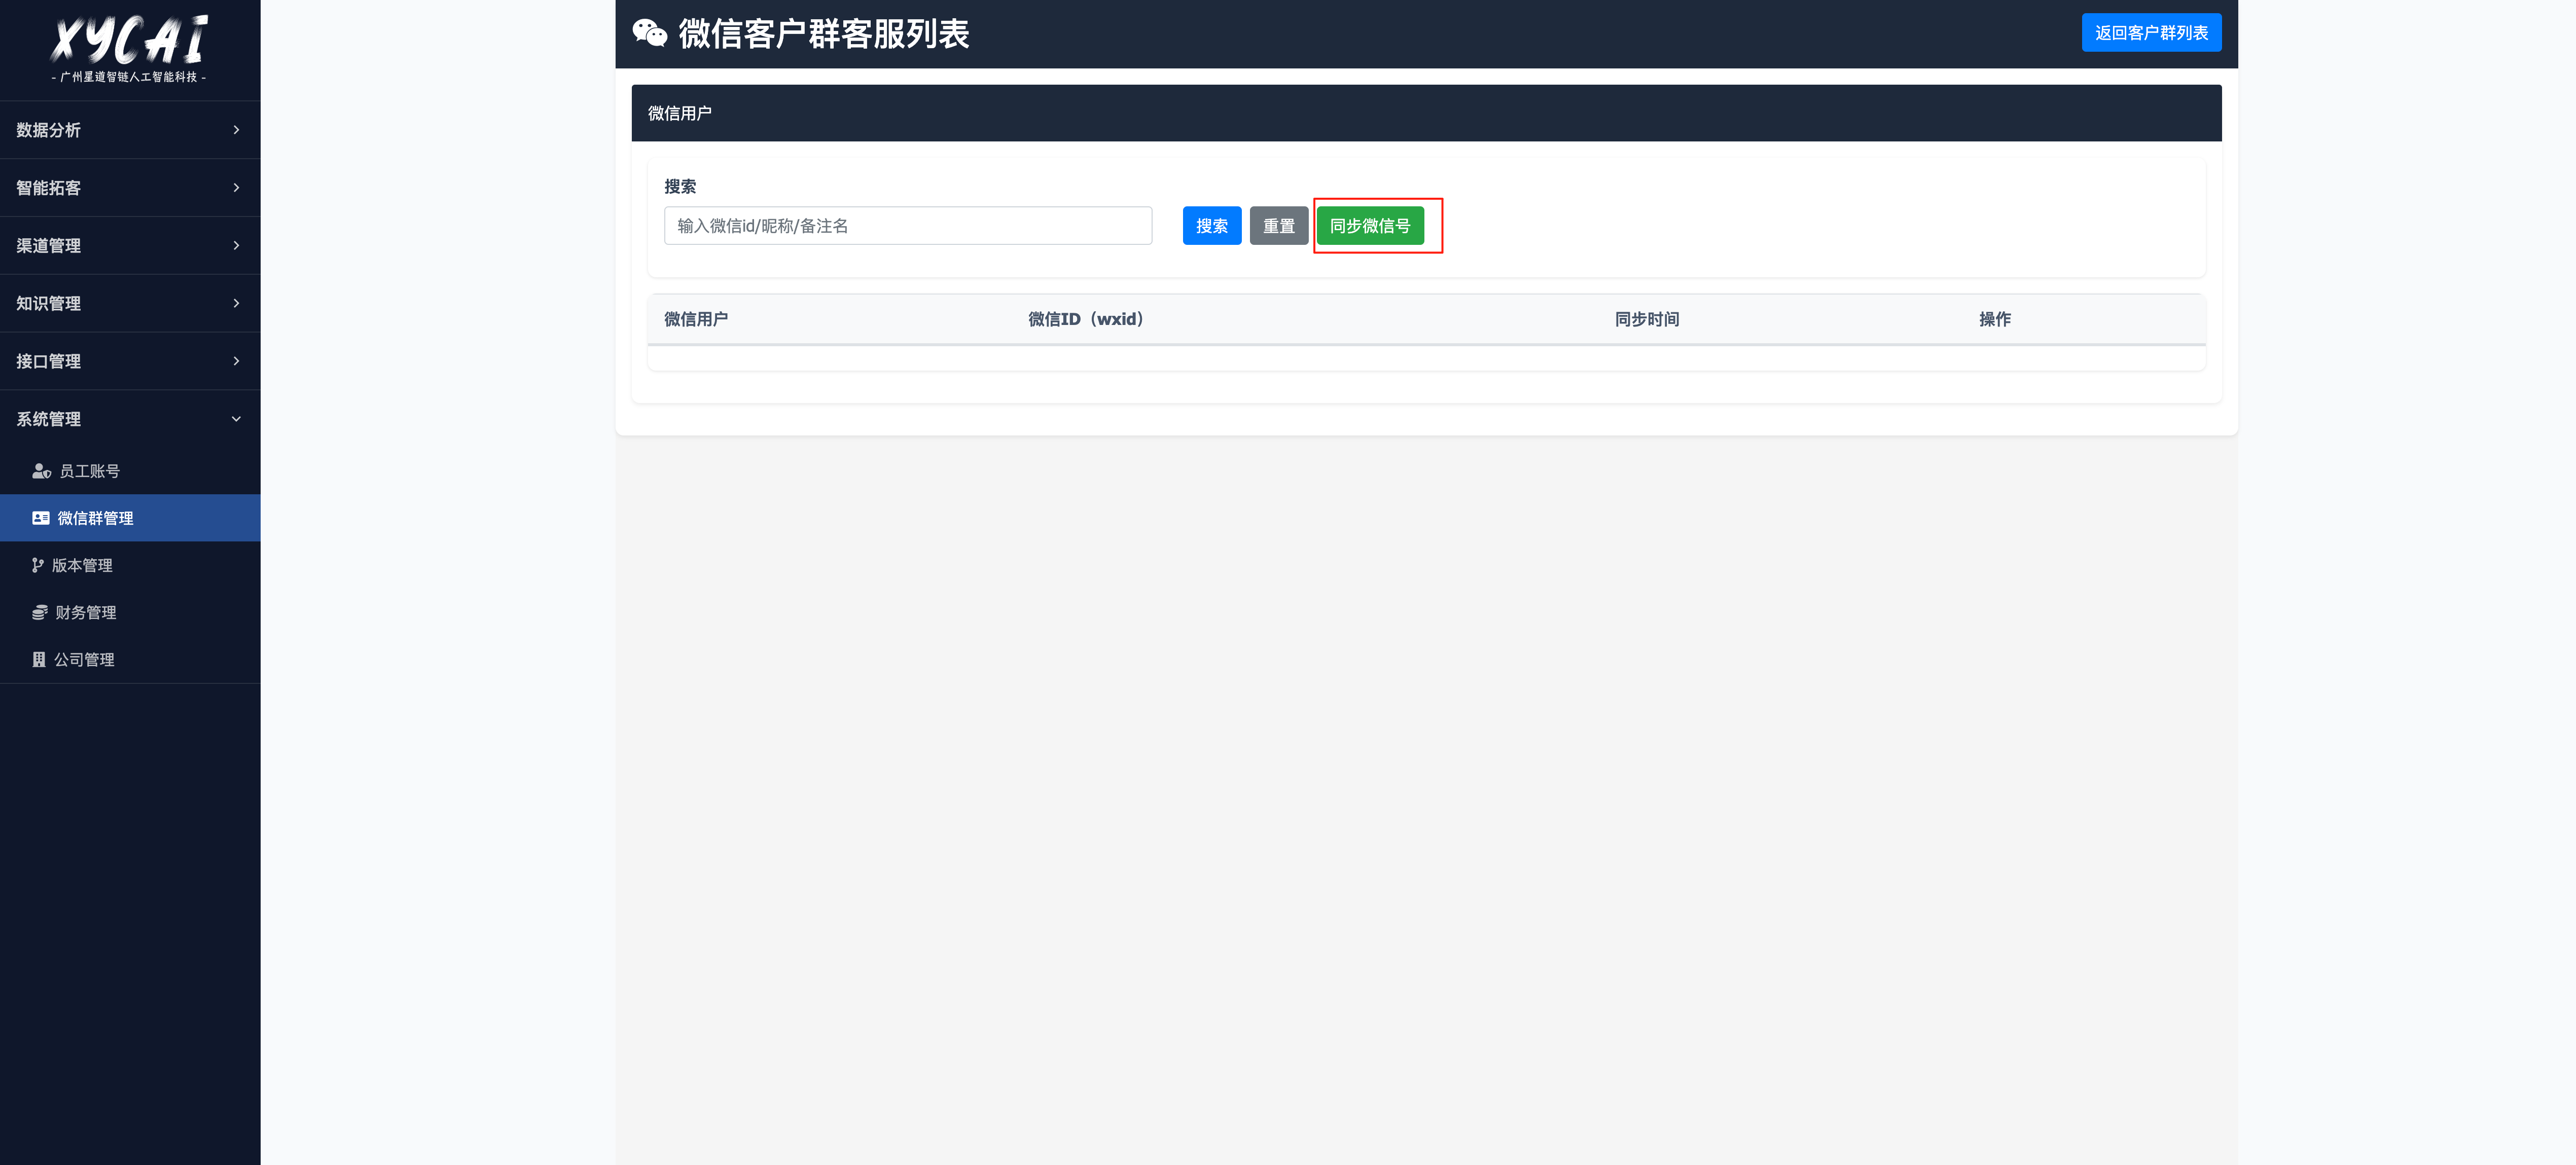Click the green 同步微信号 button
This screenshot has height=1165, width=2576.
click(x=1369, y=226)
